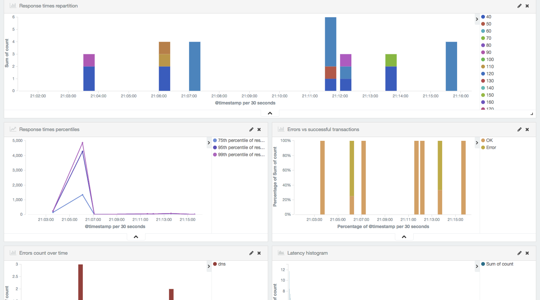Select the 50 legend color dot
This screenshot has width=540, height=300.
(x=483, y=24)
